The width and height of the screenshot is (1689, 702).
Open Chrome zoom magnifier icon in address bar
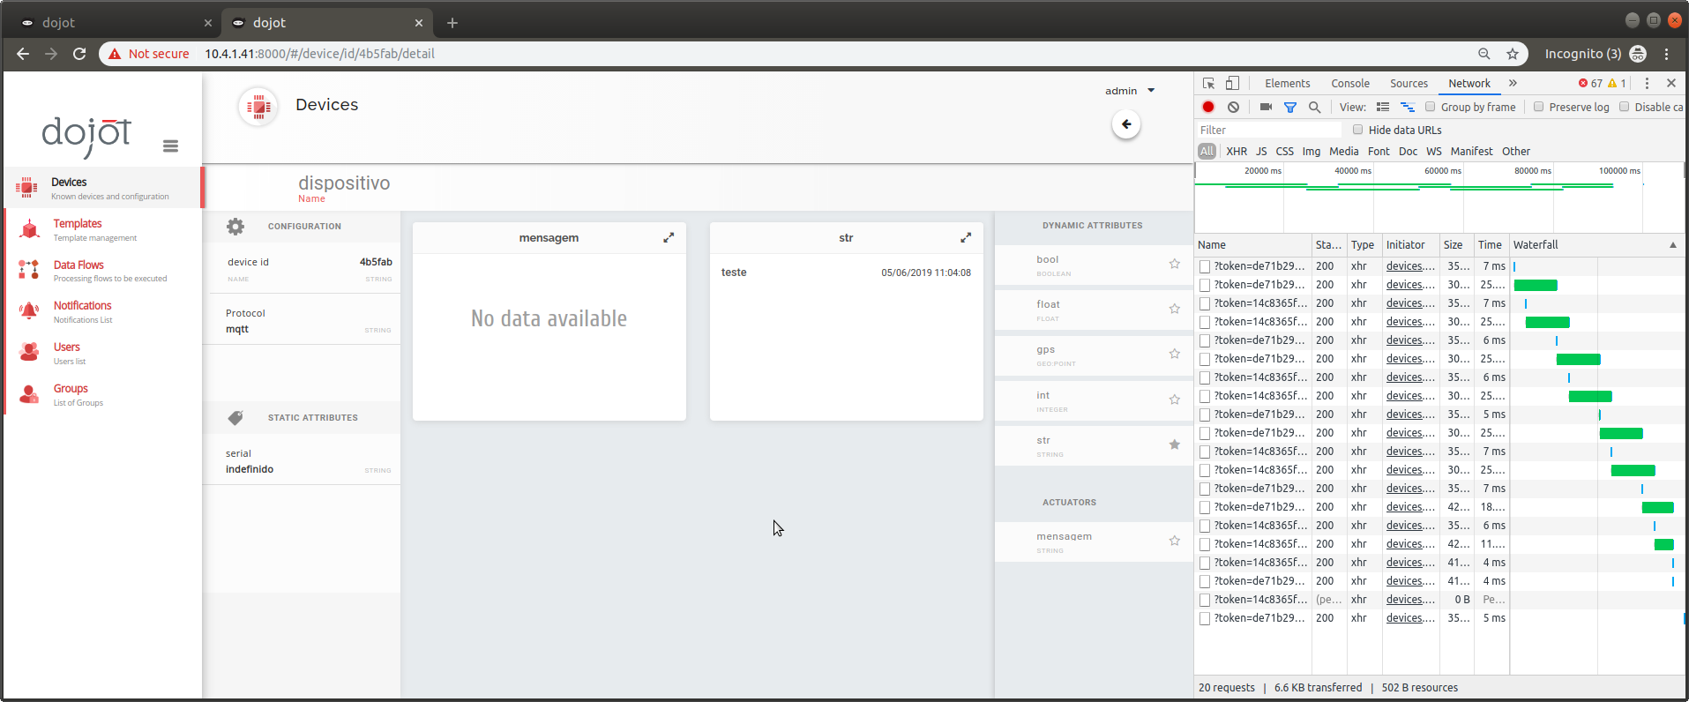1484,54
